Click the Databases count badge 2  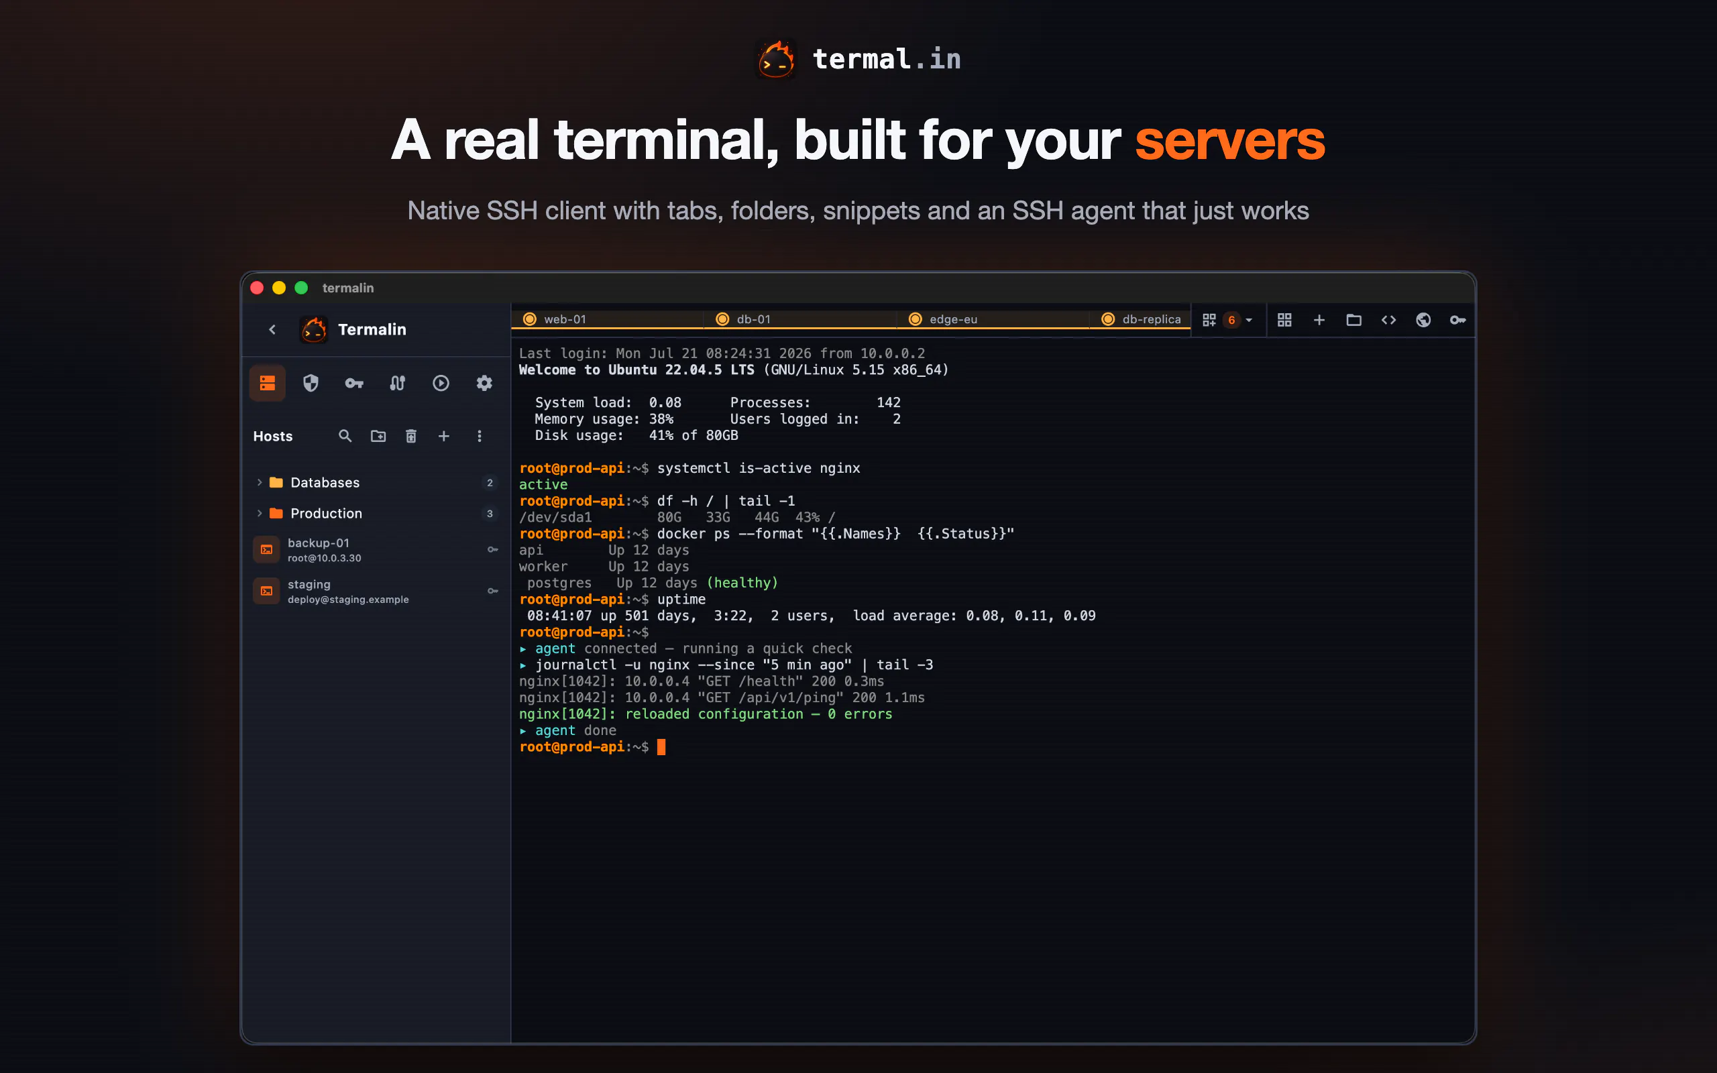pos(490,483)
